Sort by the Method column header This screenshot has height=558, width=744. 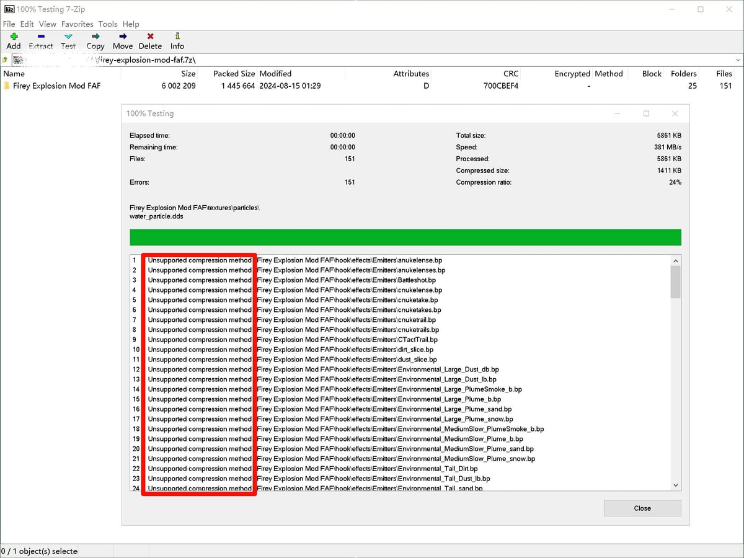609,73
